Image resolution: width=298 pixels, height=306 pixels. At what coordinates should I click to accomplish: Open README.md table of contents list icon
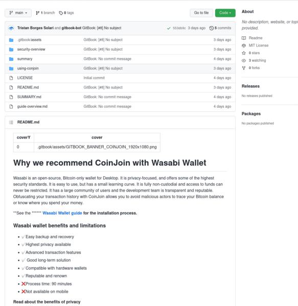pyautogui.click(x=11, y=122)
